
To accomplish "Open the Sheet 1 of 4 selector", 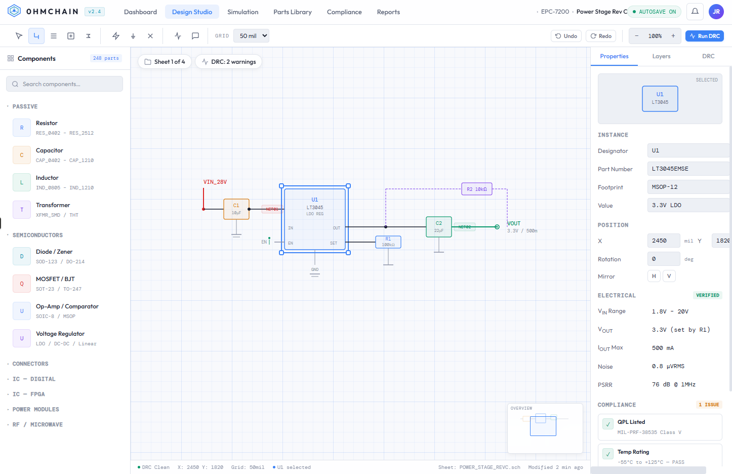I will (165, 62).
